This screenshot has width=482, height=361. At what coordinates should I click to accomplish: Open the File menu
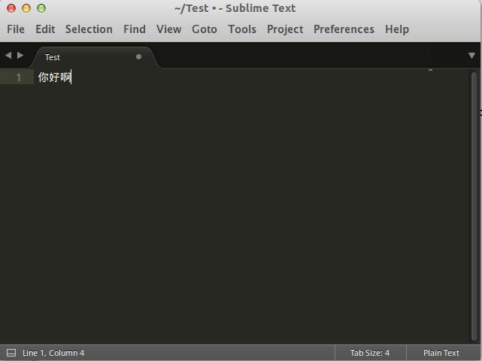(16, 29)
